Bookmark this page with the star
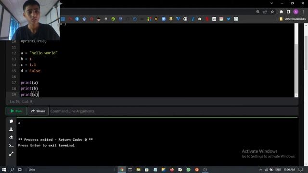This screenshot has height=173, width=308. (272, 12)
